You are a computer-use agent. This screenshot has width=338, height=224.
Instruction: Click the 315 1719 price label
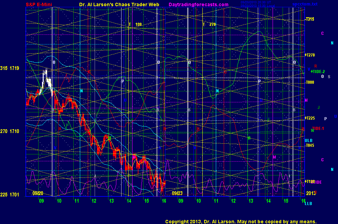[10, 68]
